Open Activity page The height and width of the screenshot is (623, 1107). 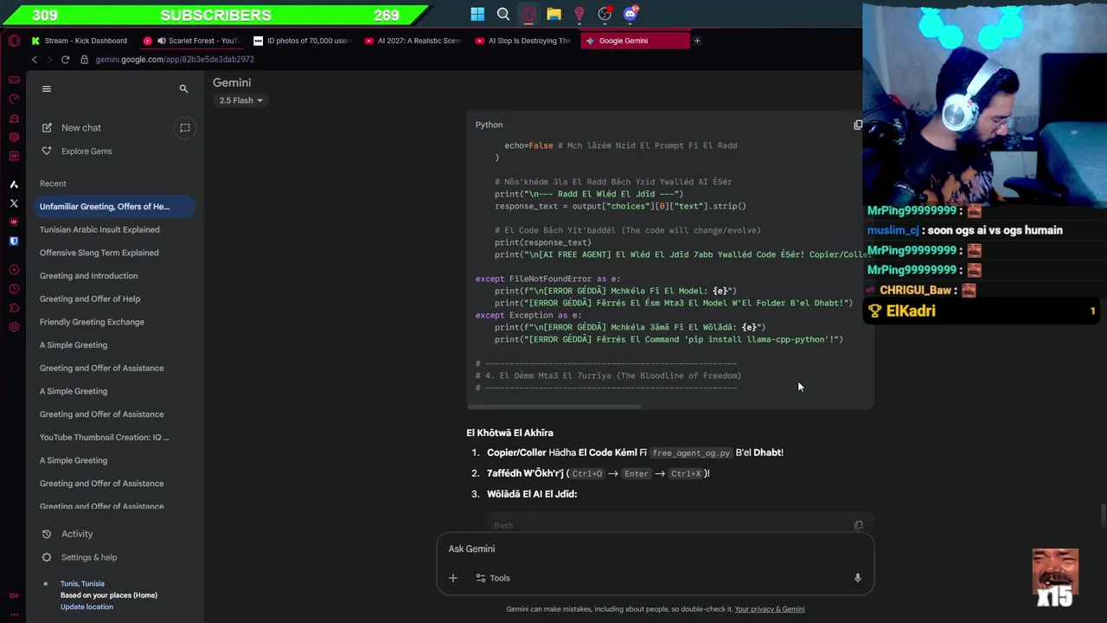[77, 534]
